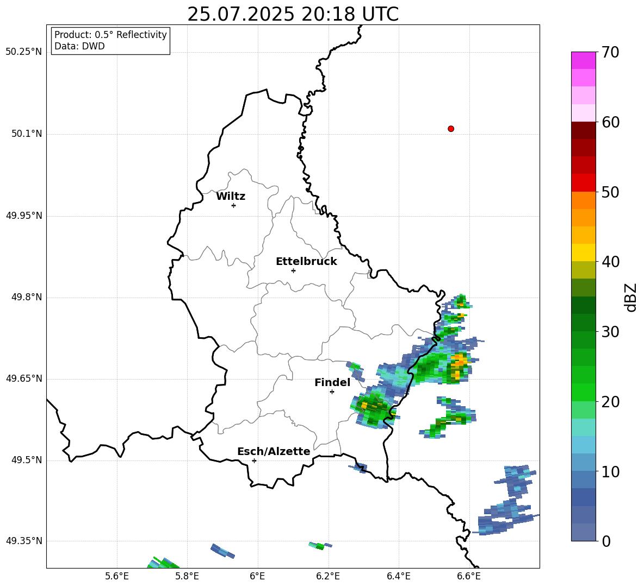Image resolution: width=644 pixels, height=587 pixels.
Task: Click the 50.25°N latitude label
Action: point(24,52)
